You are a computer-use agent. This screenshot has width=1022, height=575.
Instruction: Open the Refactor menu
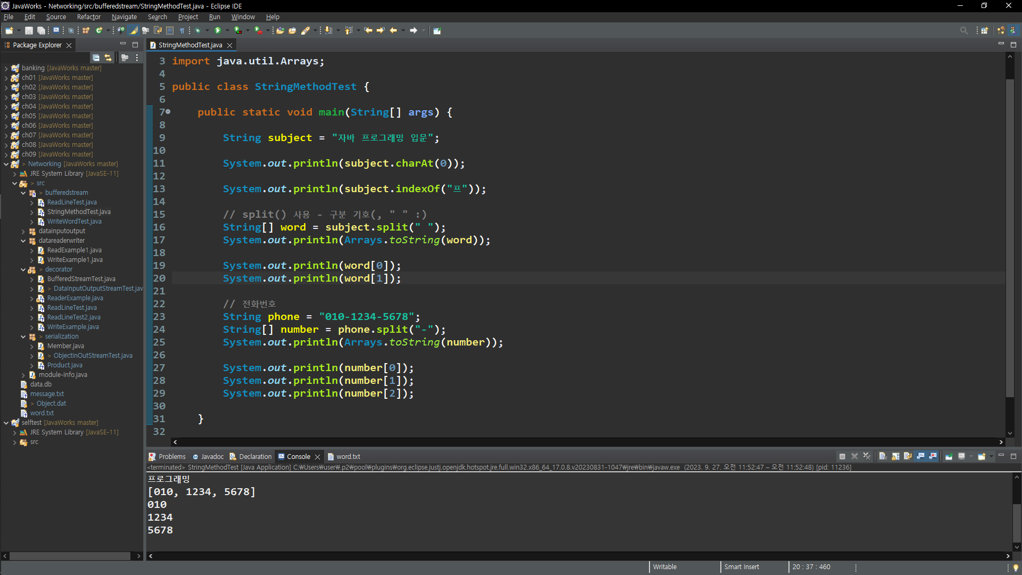tap(88, 17)
